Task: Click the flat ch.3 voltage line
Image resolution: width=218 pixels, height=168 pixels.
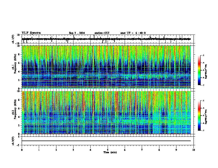Action: click(106, 141)
